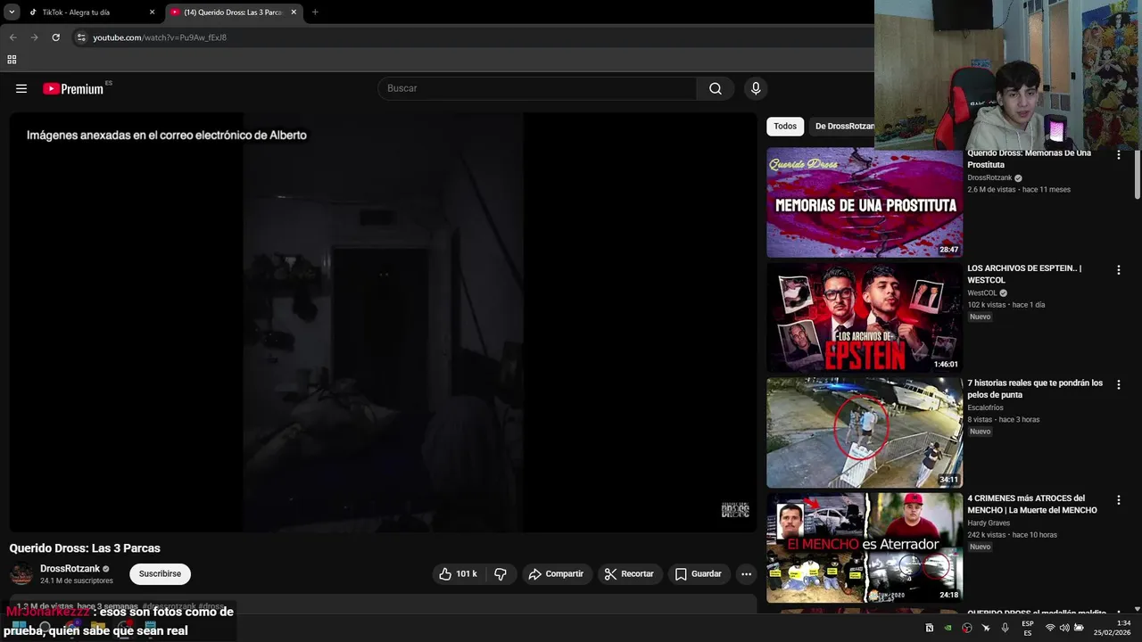The image size is (1142, 642).
Task: Open NVIDIA tray icon in taskbar
Action: tap(948, 628)
